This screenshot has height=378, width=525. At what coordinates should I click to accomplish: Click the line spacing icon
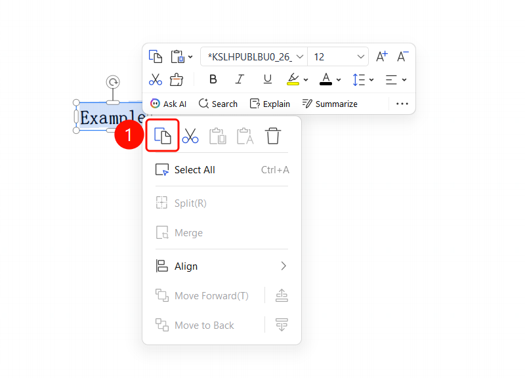[x=358, y=79]
